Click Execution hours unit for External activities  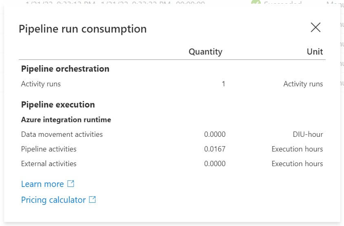click(x=297, y=164)
